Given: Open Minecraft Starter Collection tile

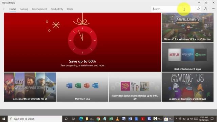Looking at the screenshot, I should coord(188,27).
